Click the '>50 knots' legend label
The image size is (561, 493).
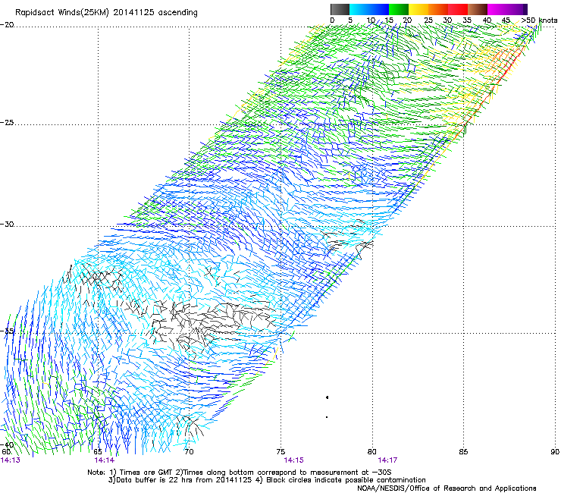pyautogui.click(x=540, y=20)
